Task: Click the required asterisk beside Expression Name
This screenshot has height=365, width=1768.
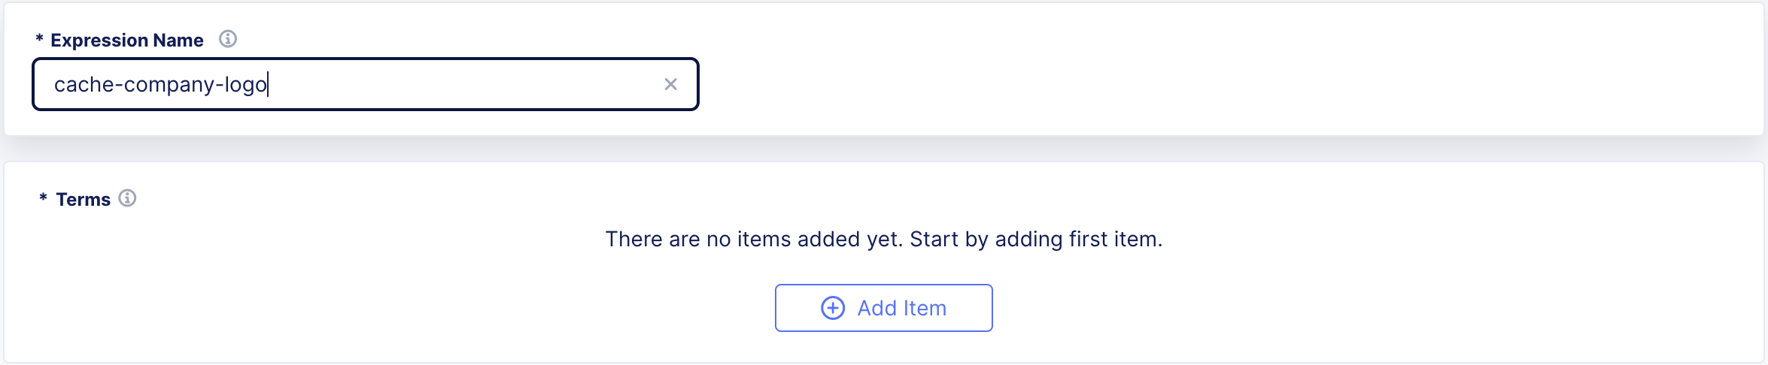Action: (x=39, y=39)
